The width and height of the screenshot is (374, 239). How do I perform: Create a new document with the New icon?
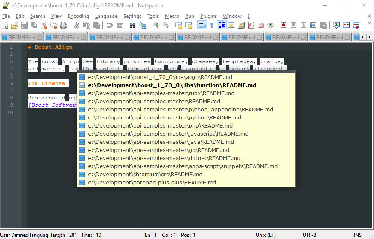point(5,25)
